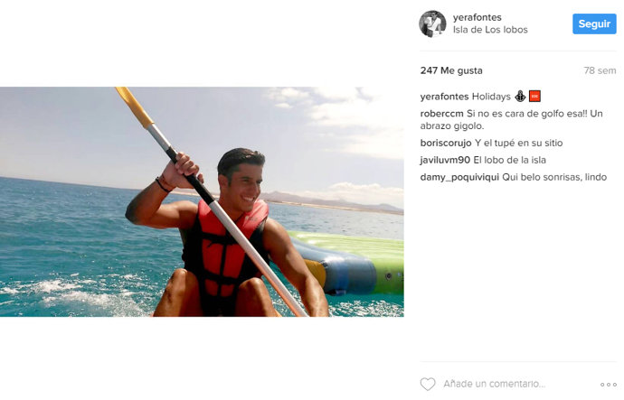Open the three-dot more options menu
Viewport: 624px width, 400px height.
click(609, 385)
